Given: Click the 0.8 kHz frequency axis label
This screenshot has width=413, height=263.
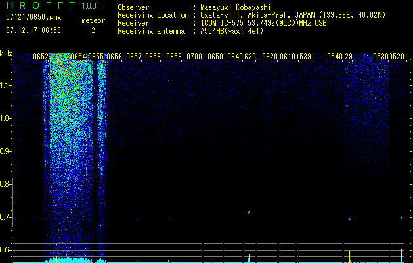Looking at the screenshot, I should (x=5, y=184).
